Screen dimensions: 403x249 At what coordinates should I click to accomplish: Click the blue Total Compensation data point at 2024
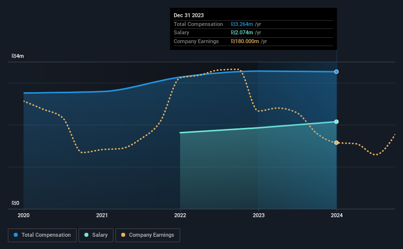336,72
